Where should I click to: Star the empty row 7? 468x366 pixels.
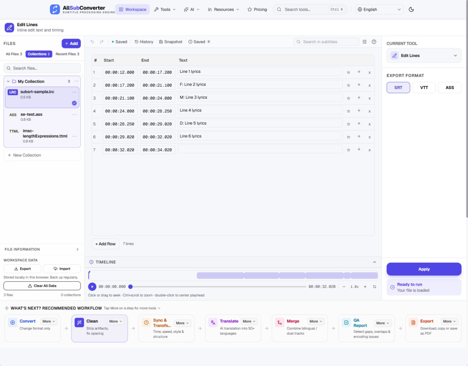click(348, 150)
